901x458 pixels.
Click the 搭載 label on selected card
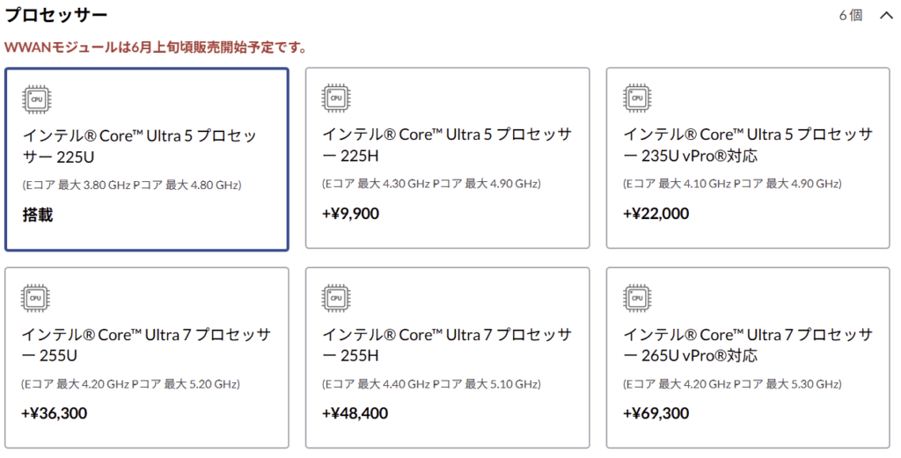point(37,214)
